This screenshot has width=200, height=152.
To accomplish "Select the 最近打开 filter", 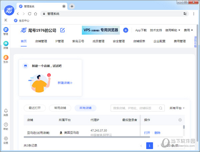I will [35, 108].
